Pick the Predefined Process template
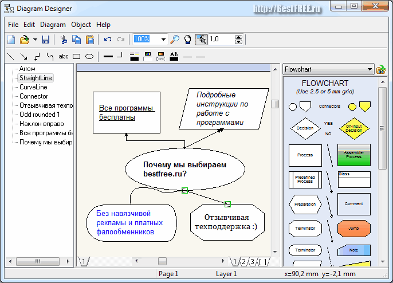 tap(305, 179)
